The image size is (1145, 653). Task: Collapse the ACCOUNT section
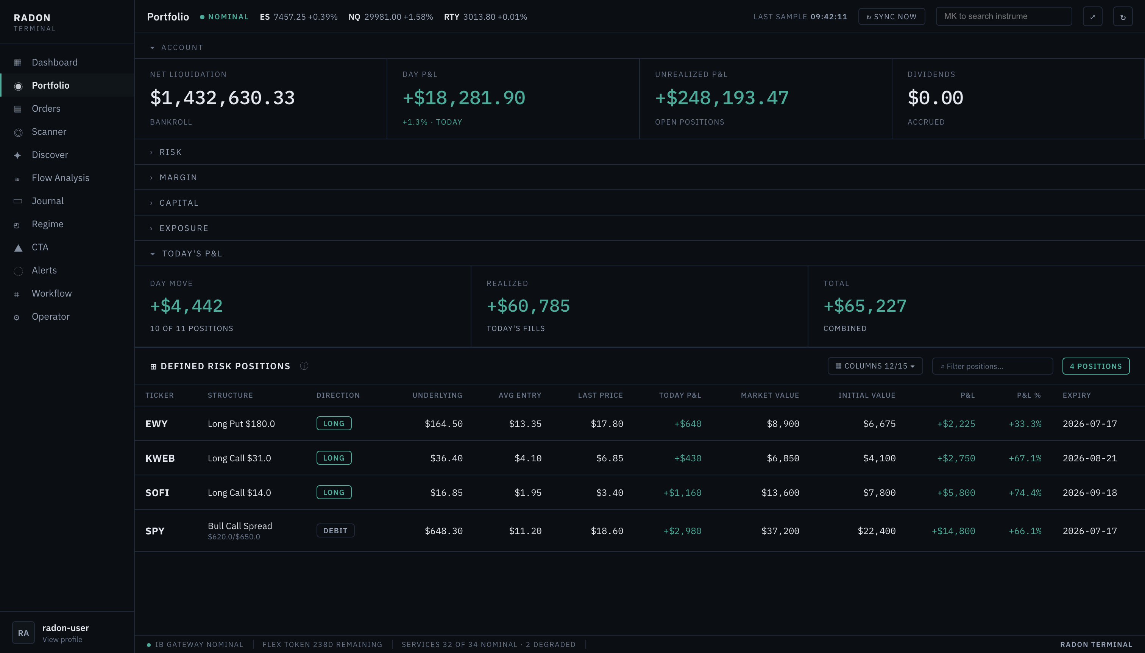click(177, 48)
